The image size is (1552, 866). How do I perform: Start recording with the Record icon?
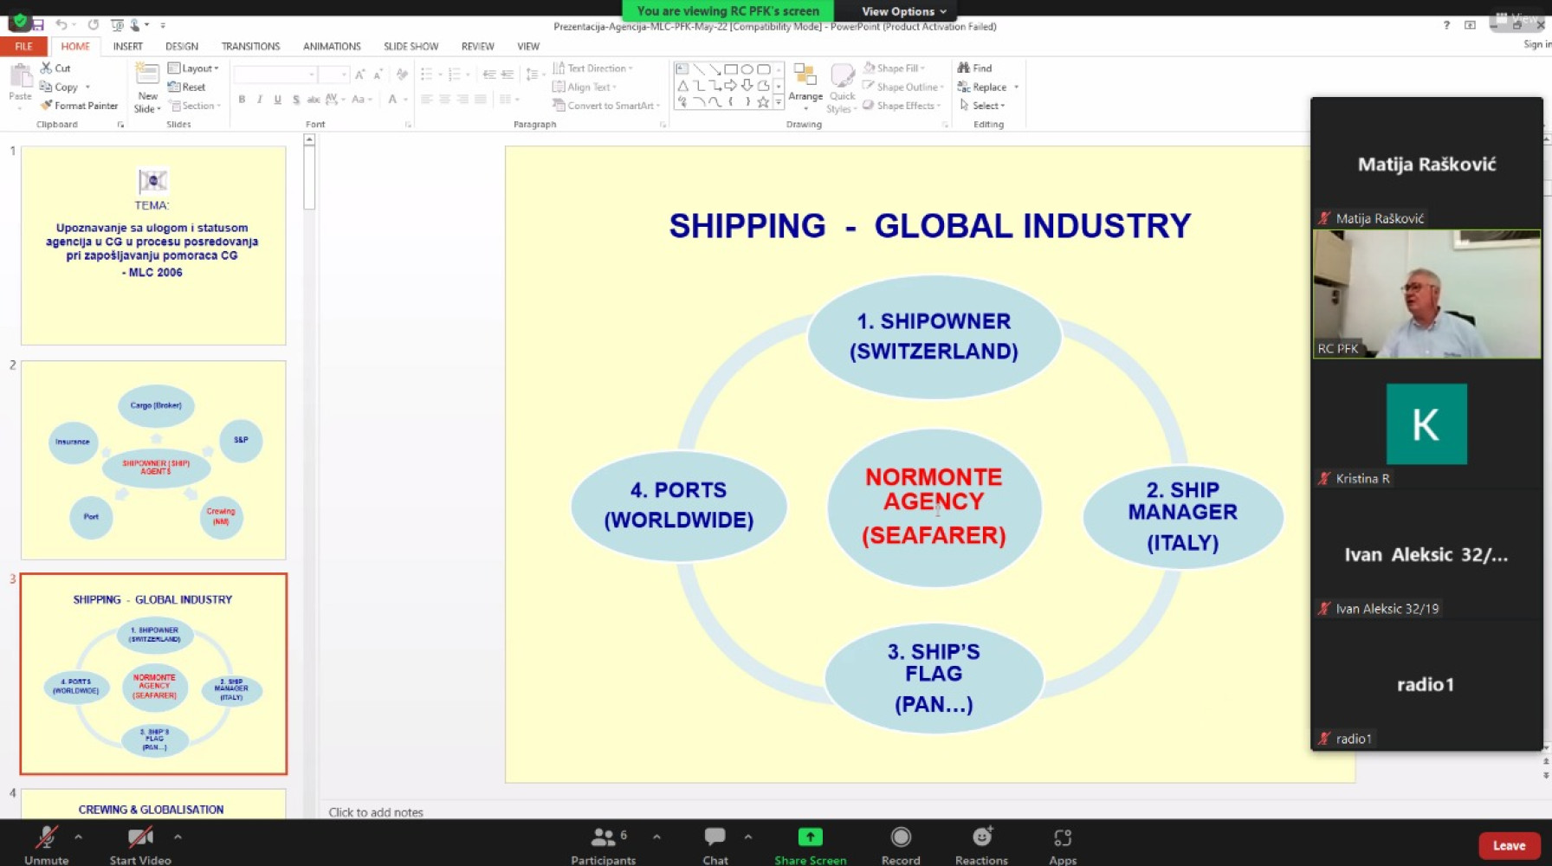(901, 837)
